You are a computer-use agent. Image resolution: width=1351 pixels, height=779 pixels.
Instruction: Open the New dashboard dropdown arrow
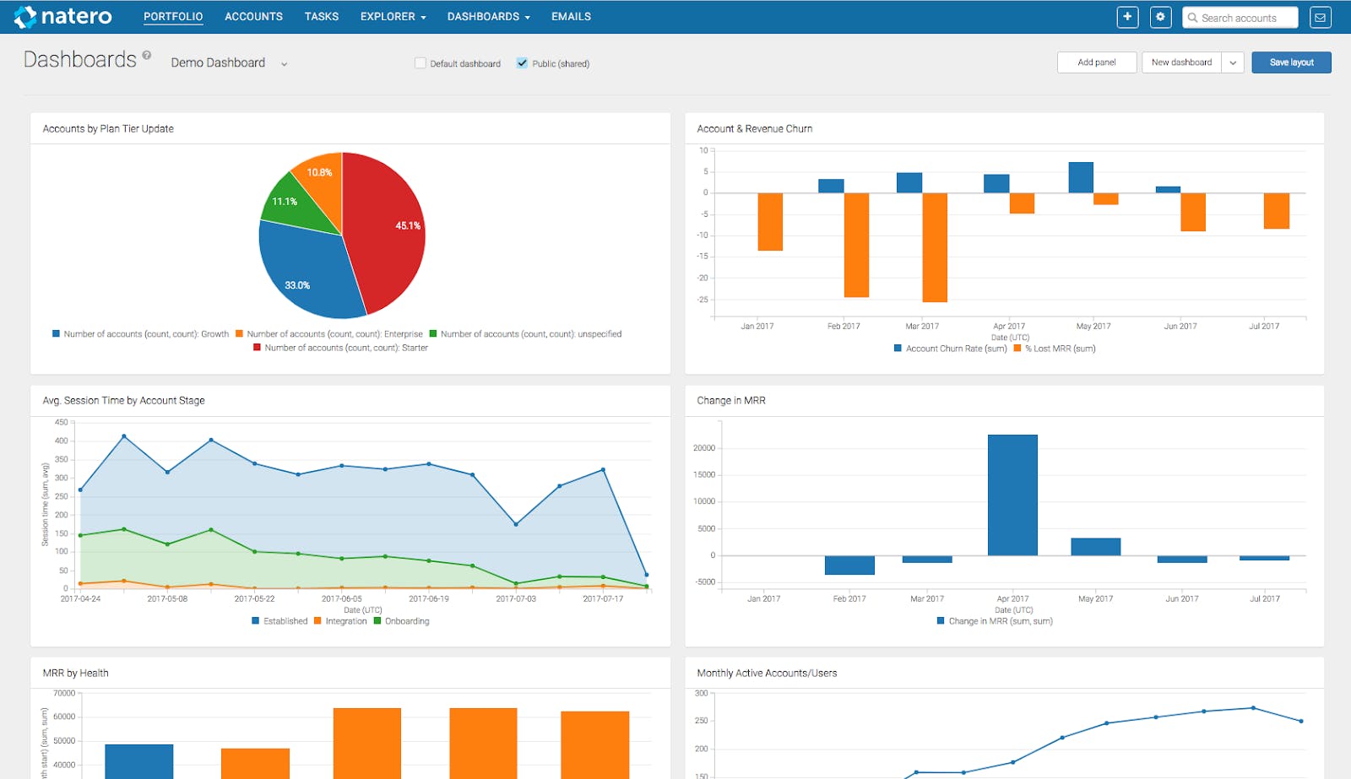[1233, 62]
